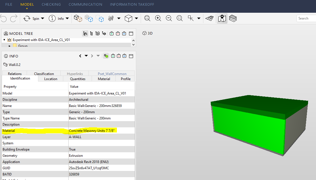Select the layers icon at toolbar right end
Screen dimensions: 316x180
(233, 18)
